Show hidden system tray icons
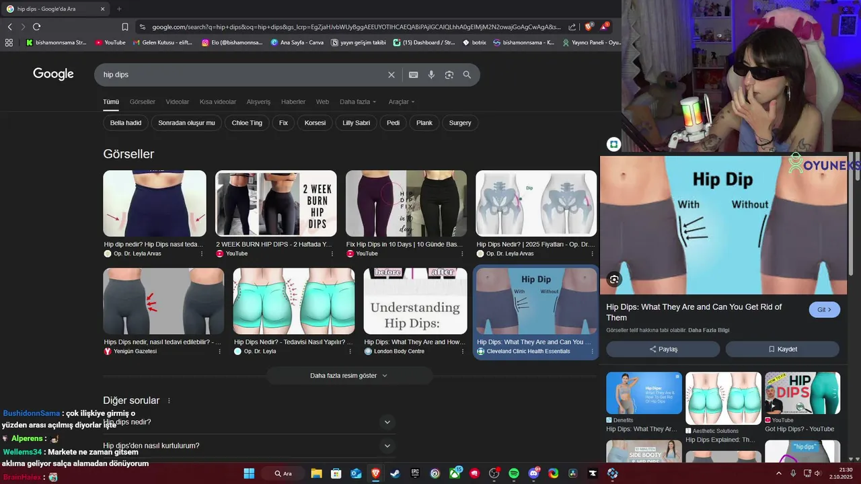The width and height of the screenshot is (861, 484). tap(779, 473)
